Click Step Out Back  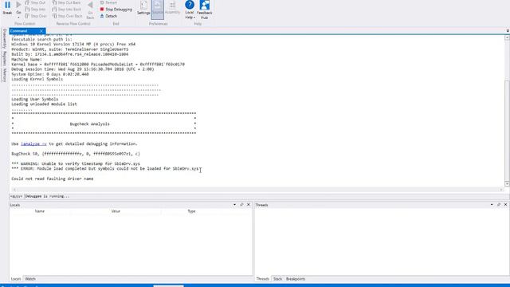point(66,2)
